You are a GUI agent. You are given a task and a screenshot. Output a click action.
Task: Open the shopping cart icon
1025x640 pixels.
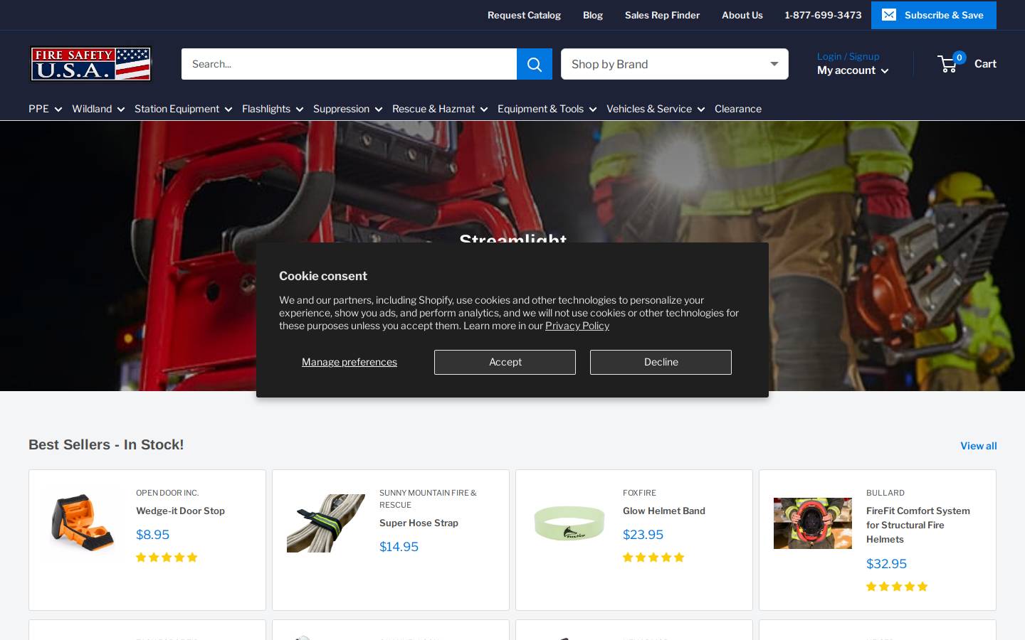point(947,64)
